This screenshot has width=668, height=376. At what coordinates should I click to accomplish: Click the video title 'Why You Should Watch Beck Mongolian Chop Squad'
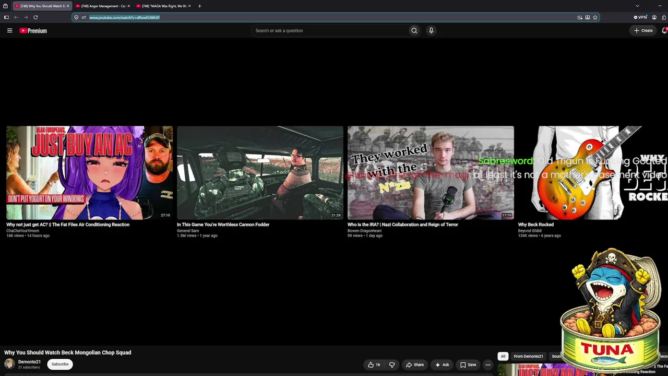point(68,352)
